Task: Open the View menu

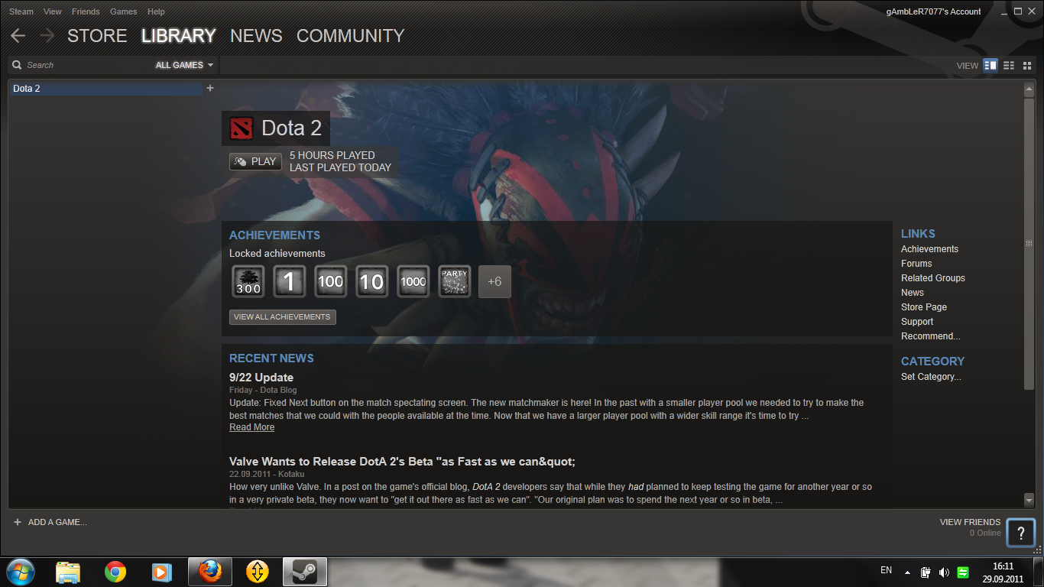Action: (53, 11)
